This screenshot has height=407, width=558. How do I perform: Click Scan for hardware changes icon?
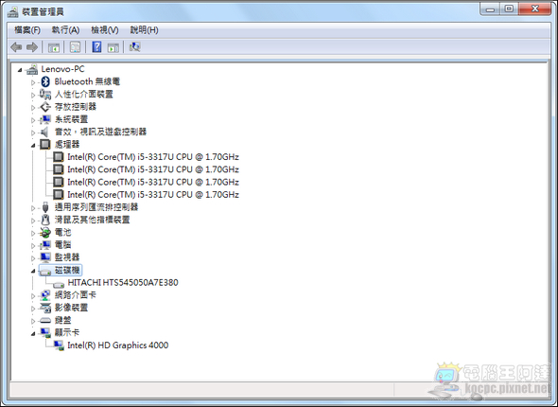coord(135,47)
